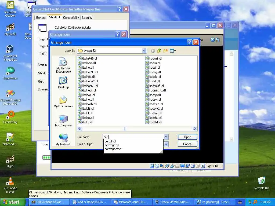The width and height of the screenshot is (275, 206).
Task: Select the file kbdsw.dll
Action: (153, 99)
